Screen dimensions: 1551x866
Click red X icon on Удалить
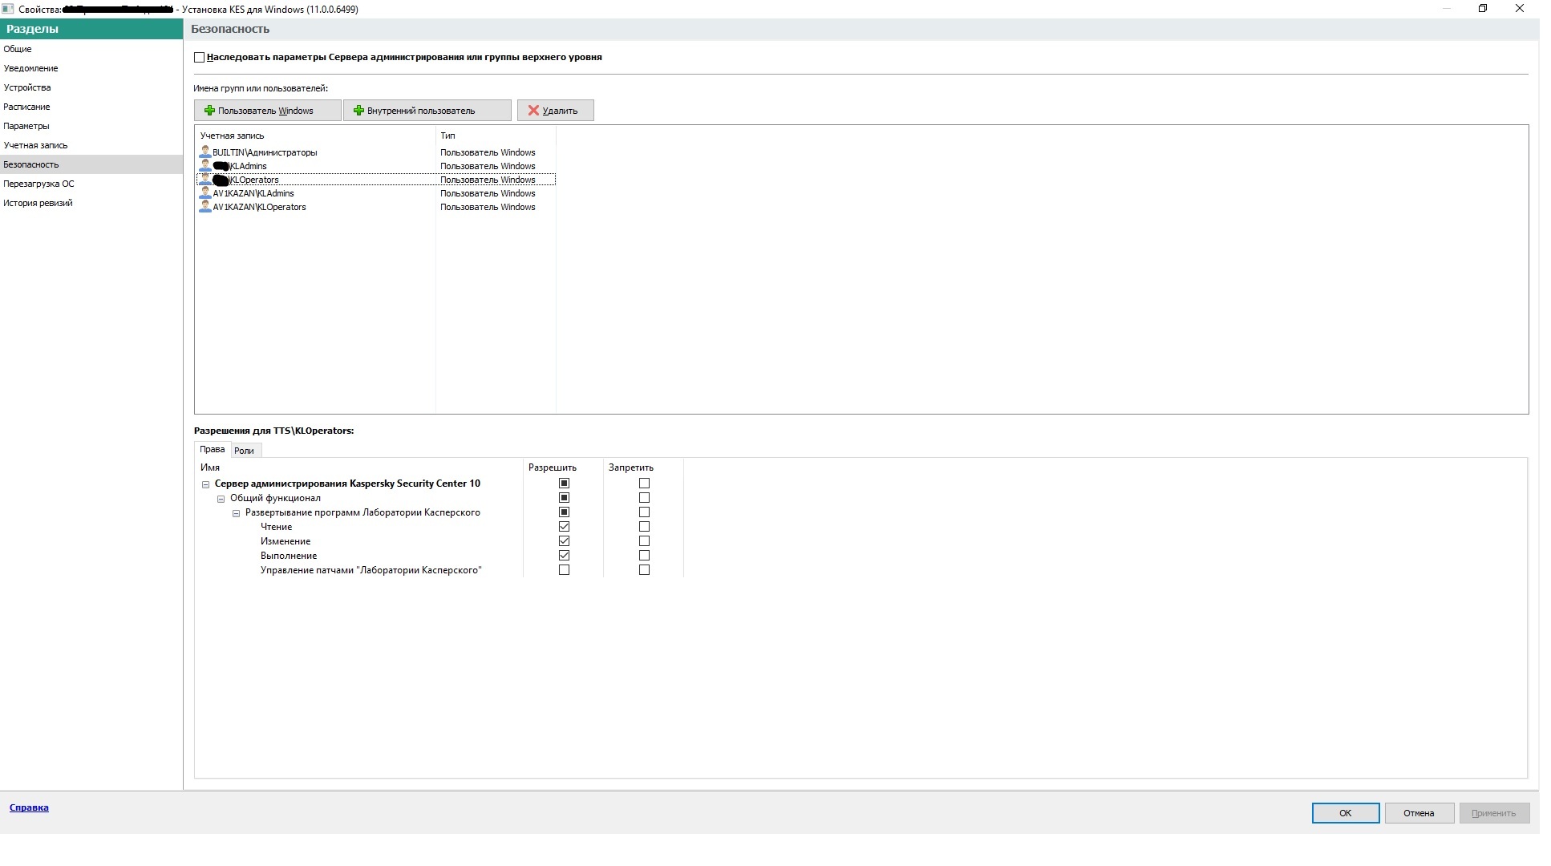coord(533,111)
